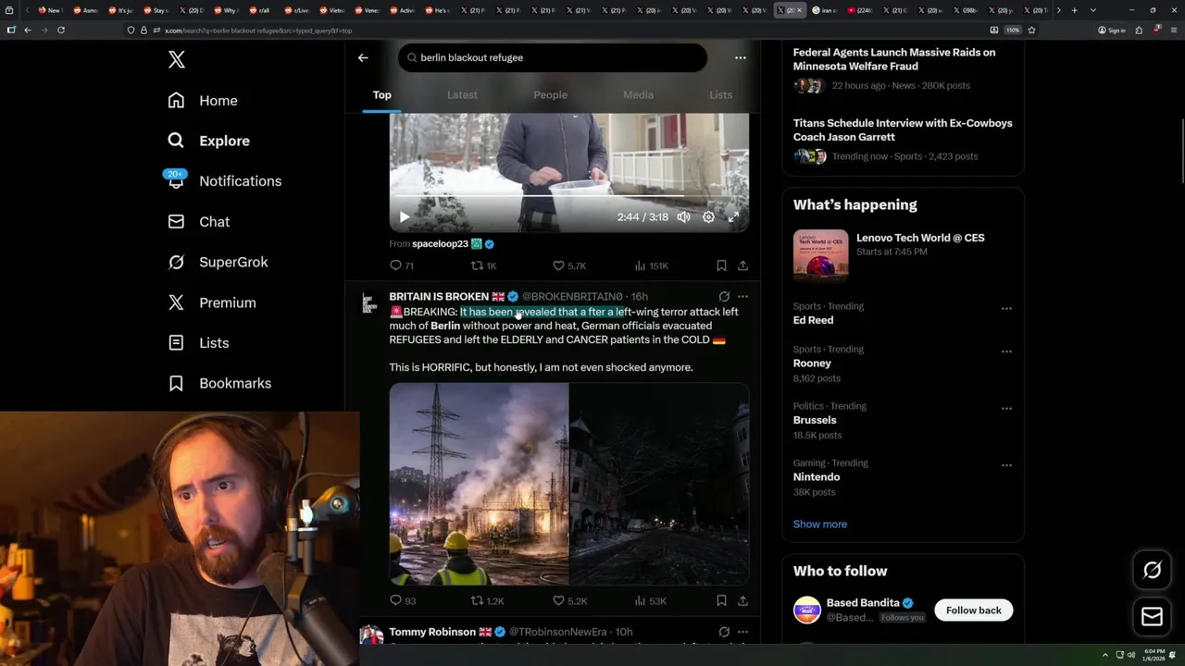Open floating Grok button
1185x666 pixels.
click(1152, 571)
